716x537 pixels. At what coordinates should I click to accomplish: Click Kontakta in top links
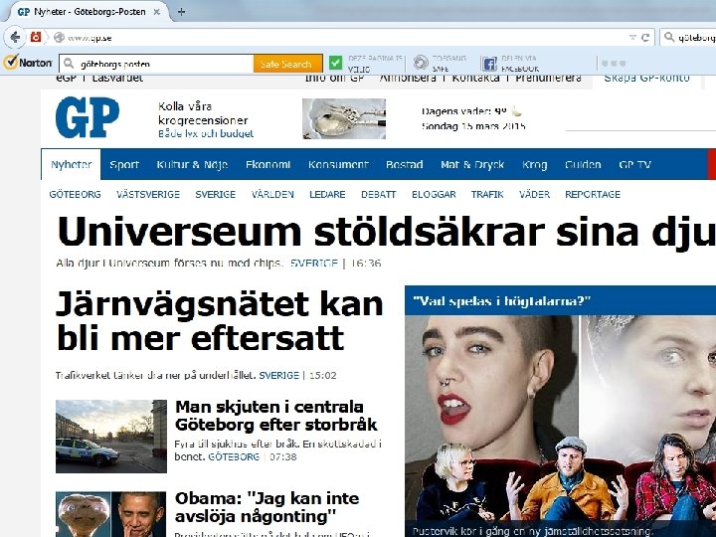(475, 79)
